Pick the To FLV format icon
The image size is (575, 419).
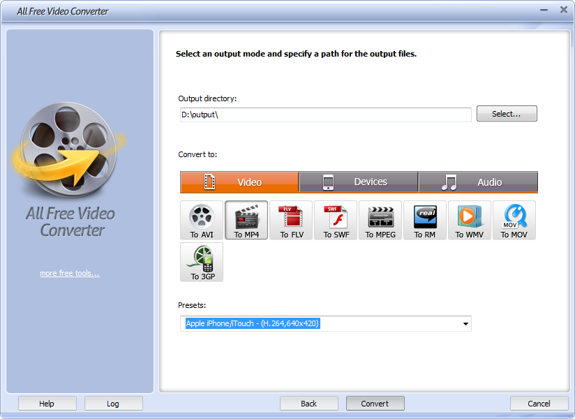pos(291,220)
